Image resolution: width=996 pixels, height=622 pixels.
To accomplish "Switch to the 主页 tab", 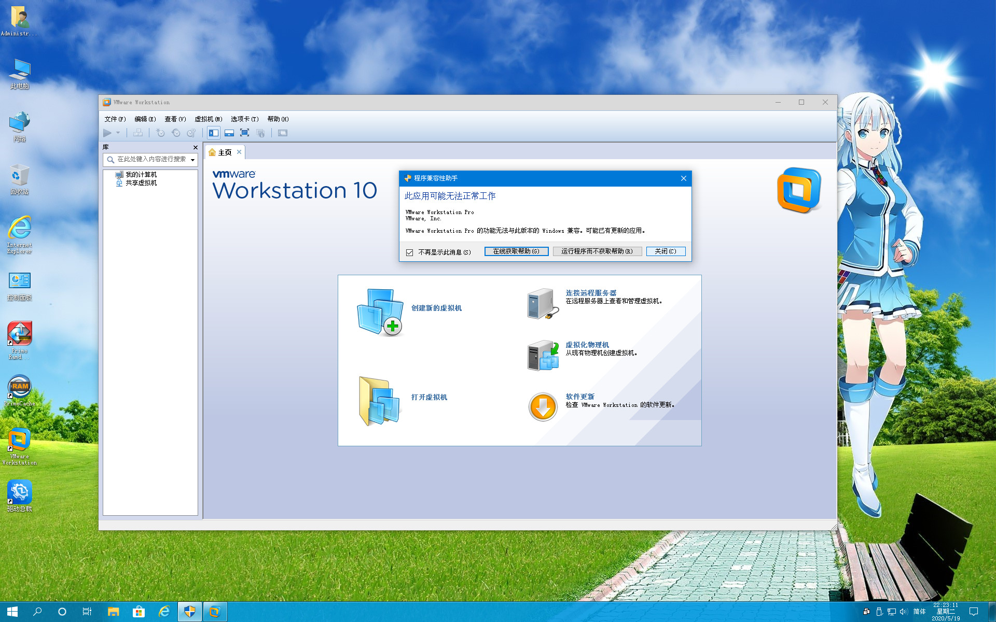I will tap(225, 152).
